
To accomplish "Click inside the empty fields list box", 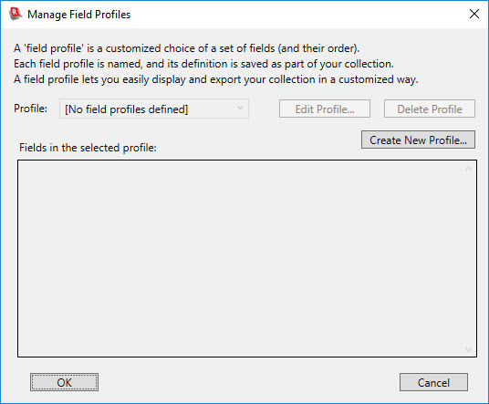I will point(240,259).
